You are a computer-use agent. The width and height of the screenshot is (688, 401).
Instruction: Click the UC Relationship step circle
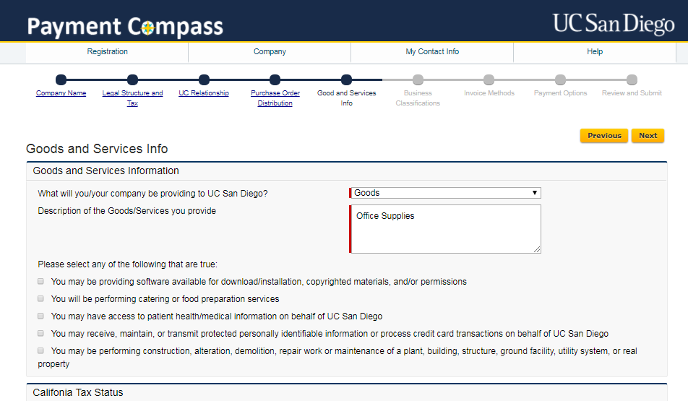click(204, 80)
